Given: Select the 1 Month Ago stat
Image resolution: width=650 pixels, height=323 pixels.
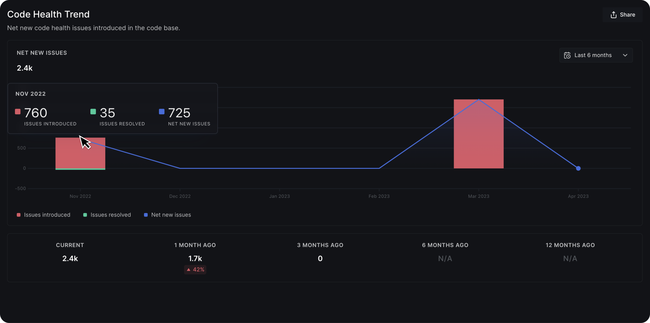Looking at the screenshot, I should [x=195, y=258].
